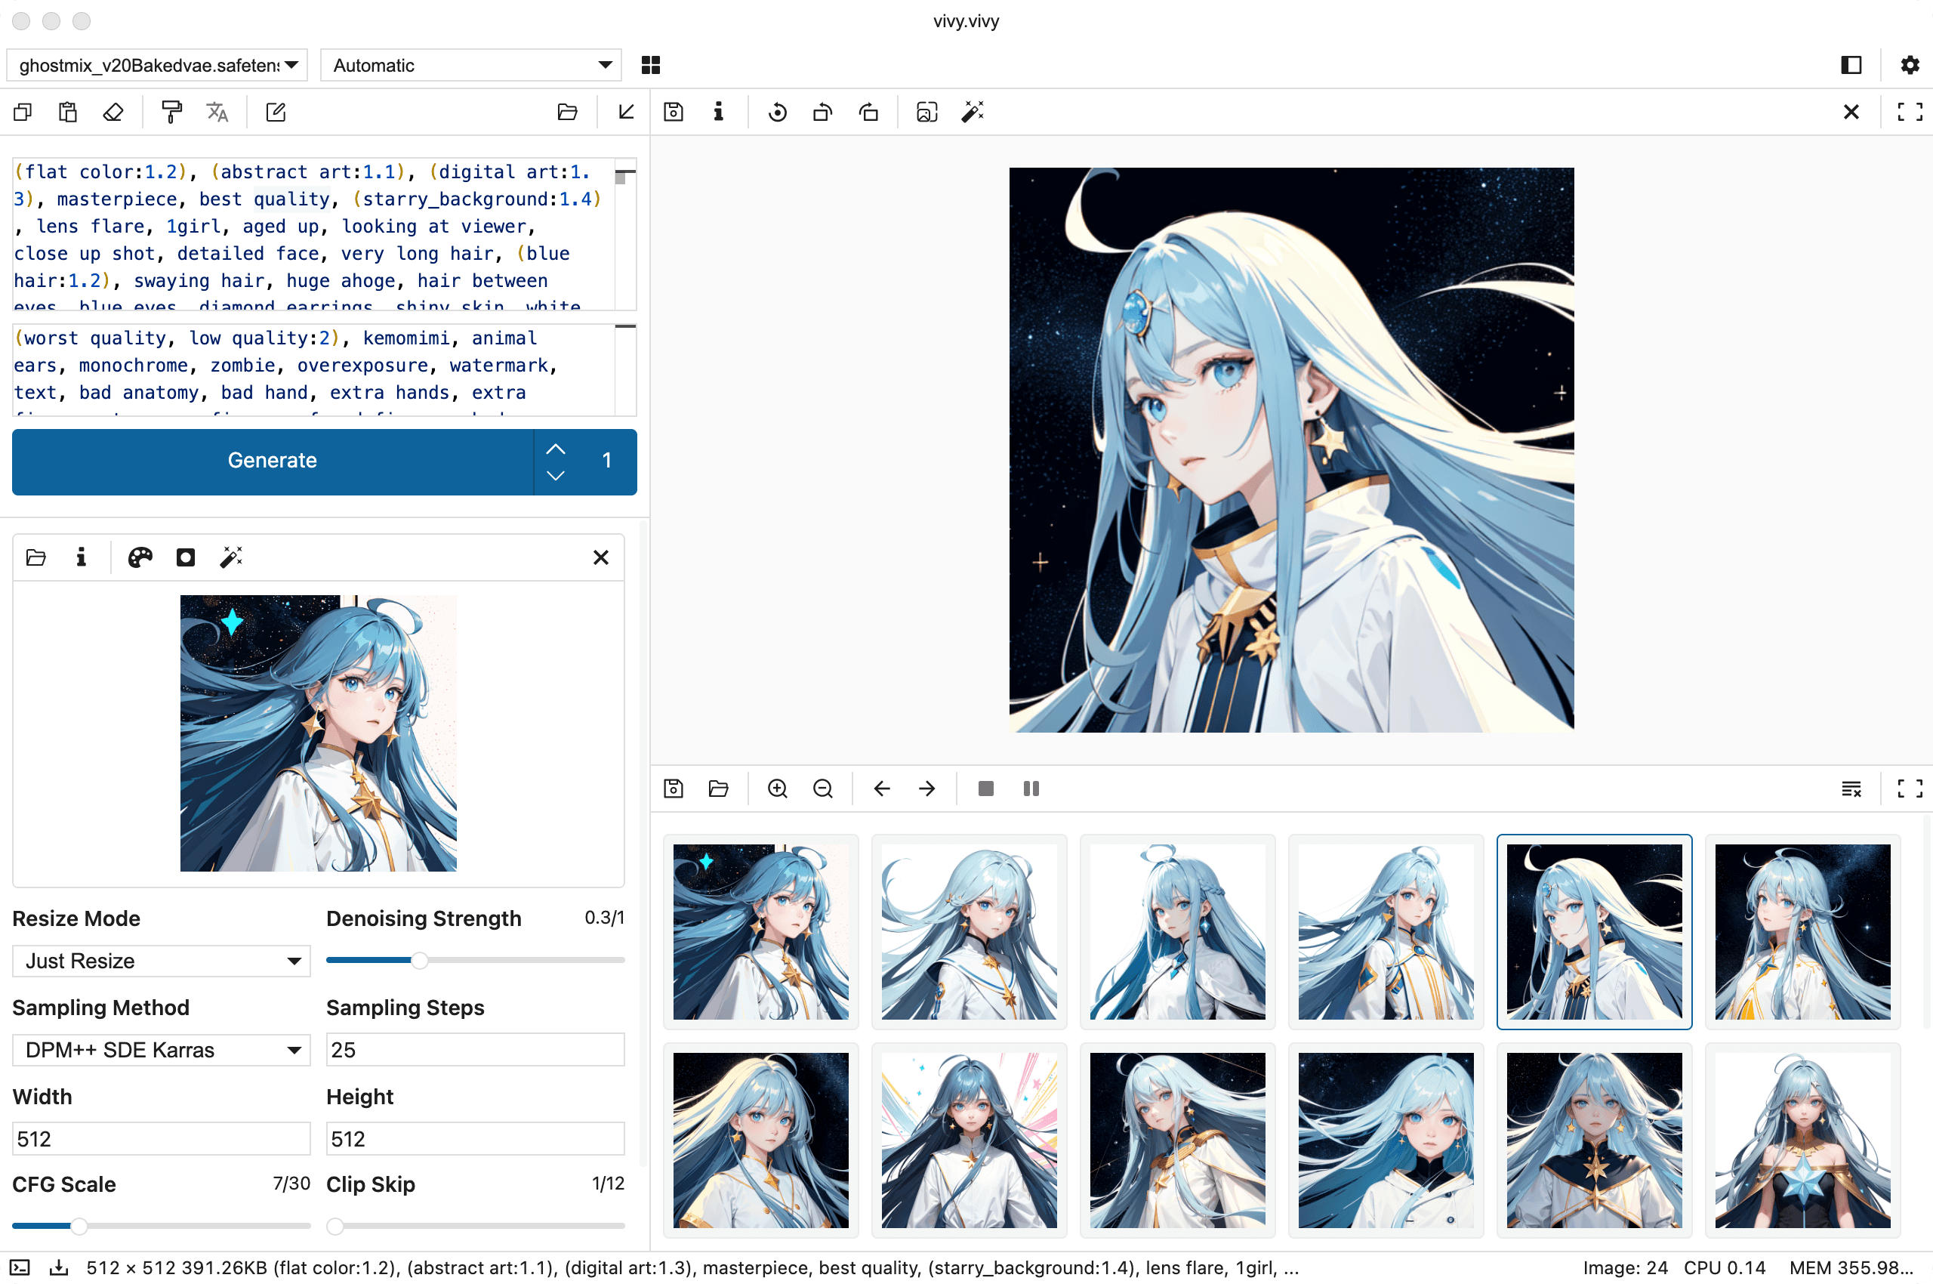The width and height of the screenshot is (1933, 1284).
Task: Go to the previous image with left arrow
Action: [882, 789]
